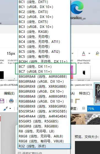Choose B8G8R8A8 (sRGB, DX 10+)

click(x=44, y=81)
